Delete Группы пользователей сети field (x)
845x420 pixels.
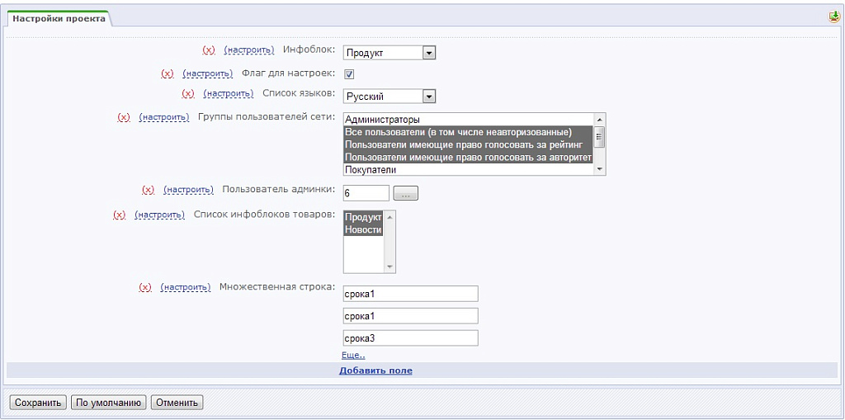click(124, 117)
